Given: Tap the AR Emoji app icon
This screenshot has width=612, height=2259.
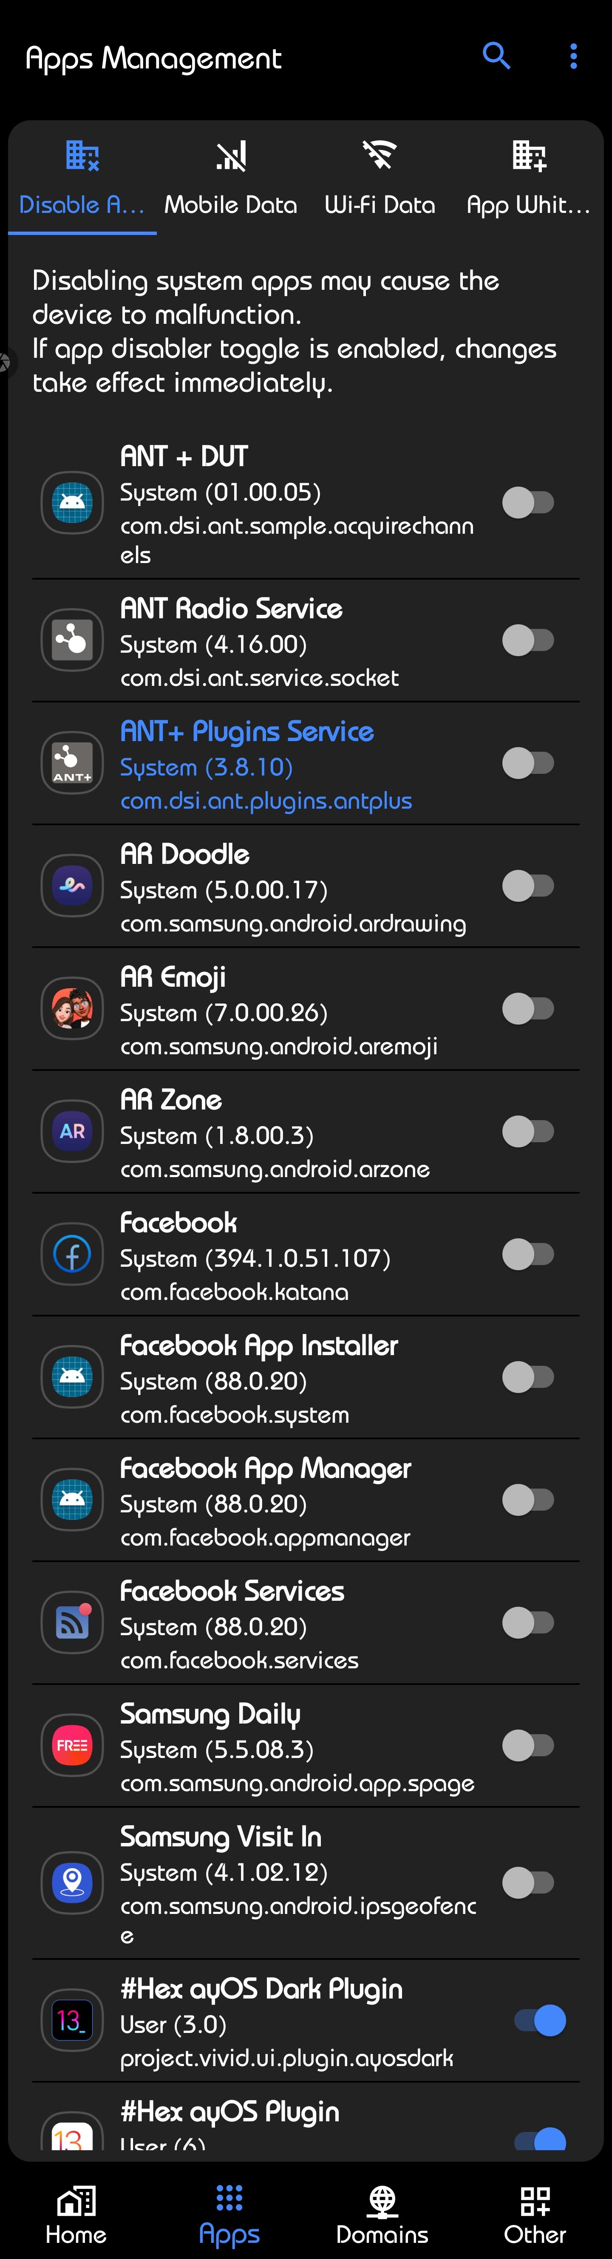Looking at the screenshot, I should coord(72,1008).
